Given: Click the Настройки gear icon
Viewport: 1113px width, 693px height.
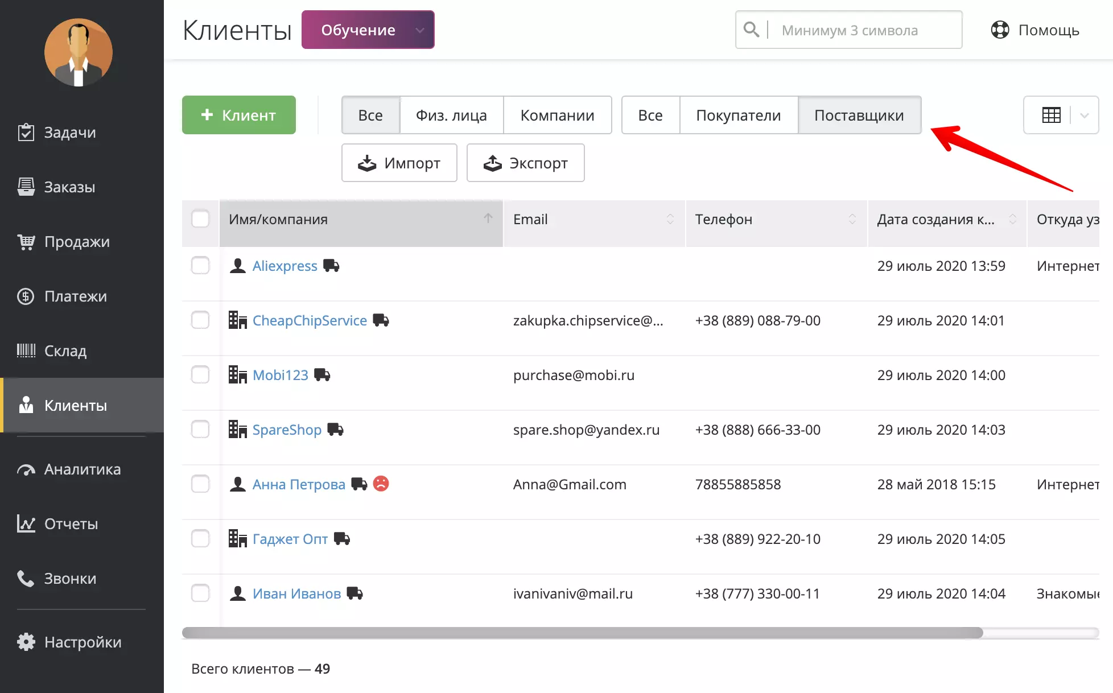Looking at the screenshot, I should tap(26, 642).
